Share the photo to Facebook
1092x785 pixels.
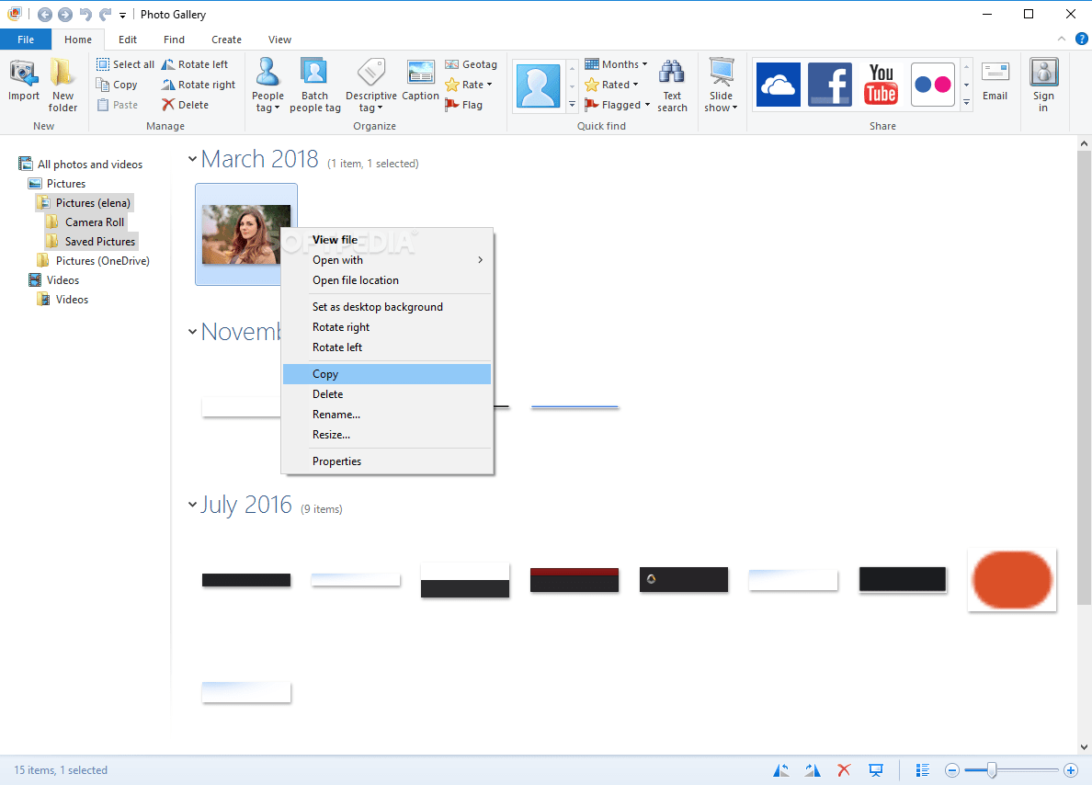coord(829,84)
